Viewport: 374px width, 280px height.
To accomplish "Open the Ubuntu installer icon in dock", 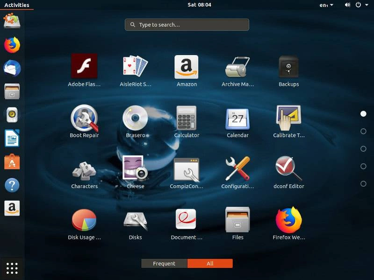I will click(12, 21).
